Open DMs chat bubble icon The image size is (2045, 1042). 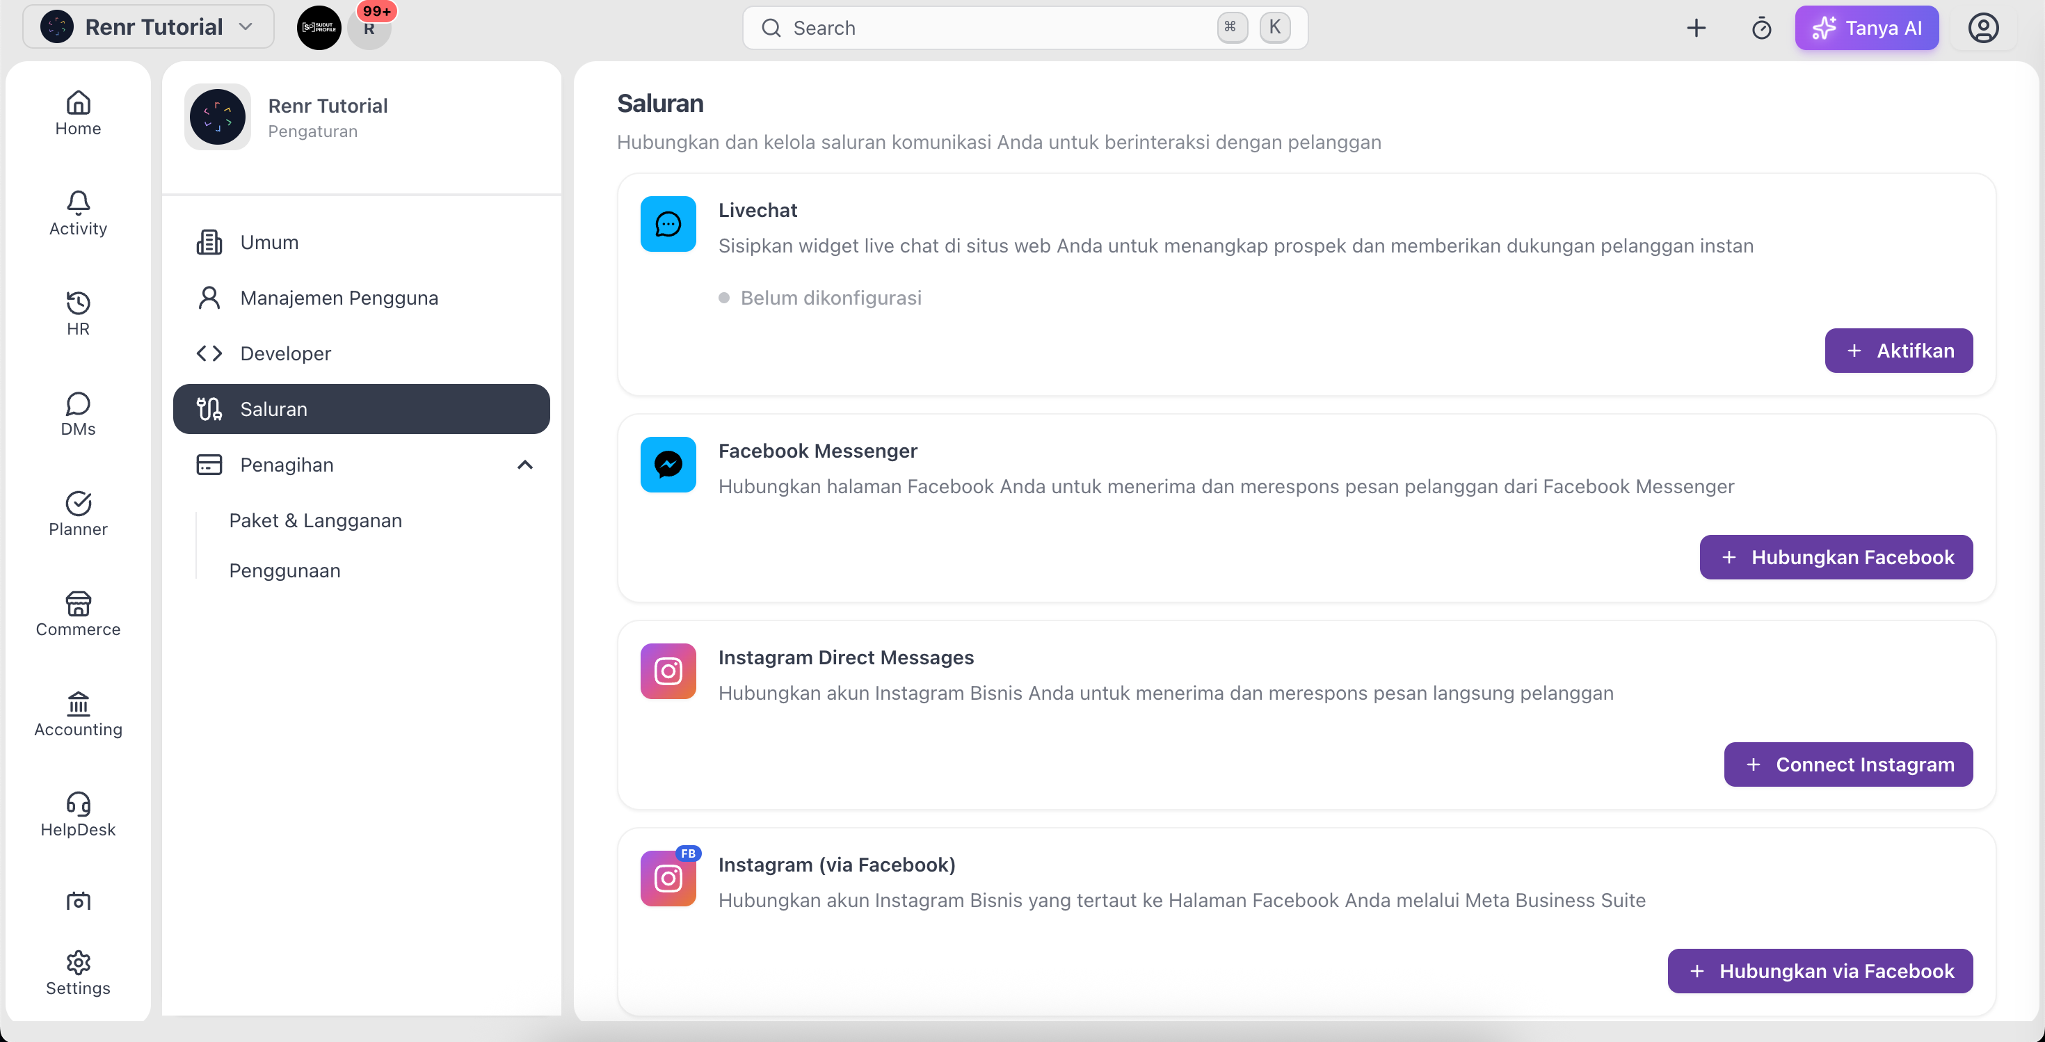tap(78, 403)
